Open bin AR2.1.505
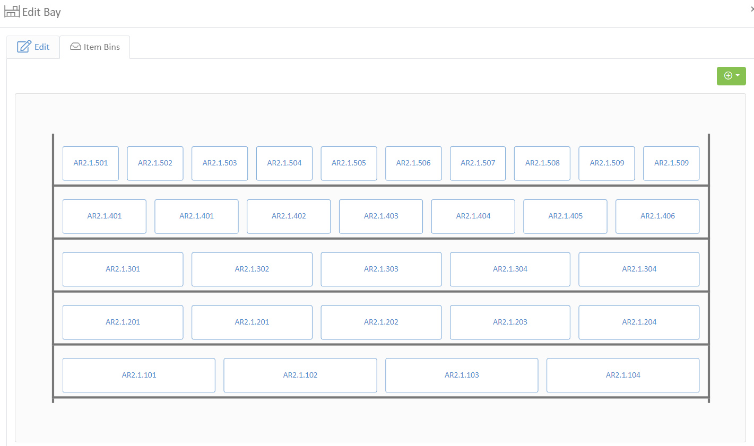Viewport: 754px width, 446px height. [x=349, y=163]
